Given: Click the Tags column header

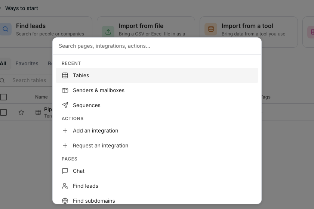Looking at the screenshot, I should coord(266,97).
